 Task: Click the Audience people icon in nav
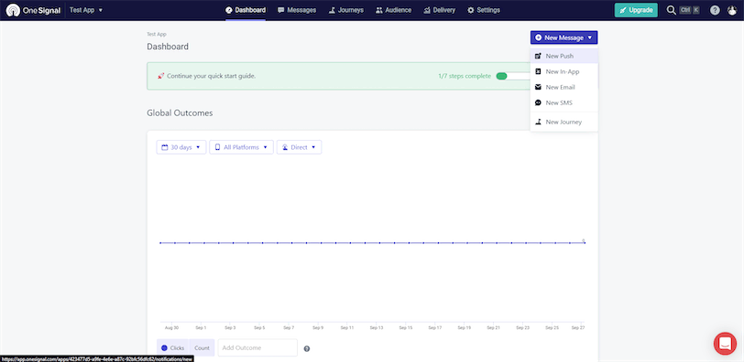(x=379, y=10)
